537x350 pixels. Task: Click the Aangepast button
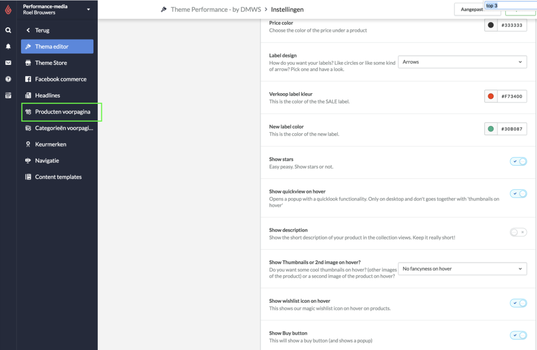[471, 10]
